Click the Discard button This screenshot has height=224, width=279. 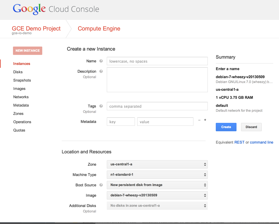coord(251,127)
